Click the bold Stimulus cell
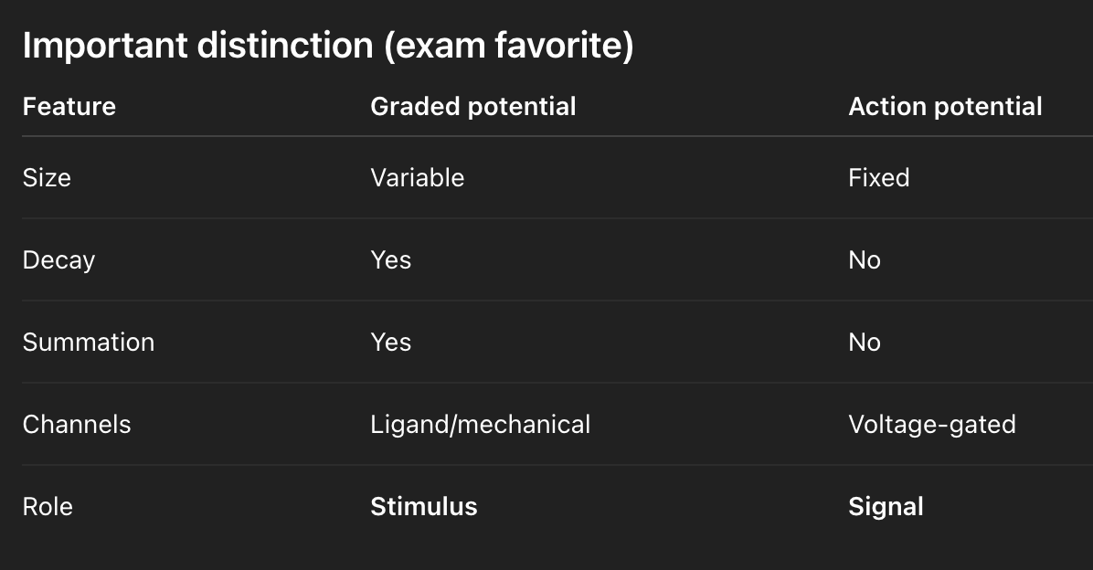The width and height of the screenshot is (1093, 570). 423,507
